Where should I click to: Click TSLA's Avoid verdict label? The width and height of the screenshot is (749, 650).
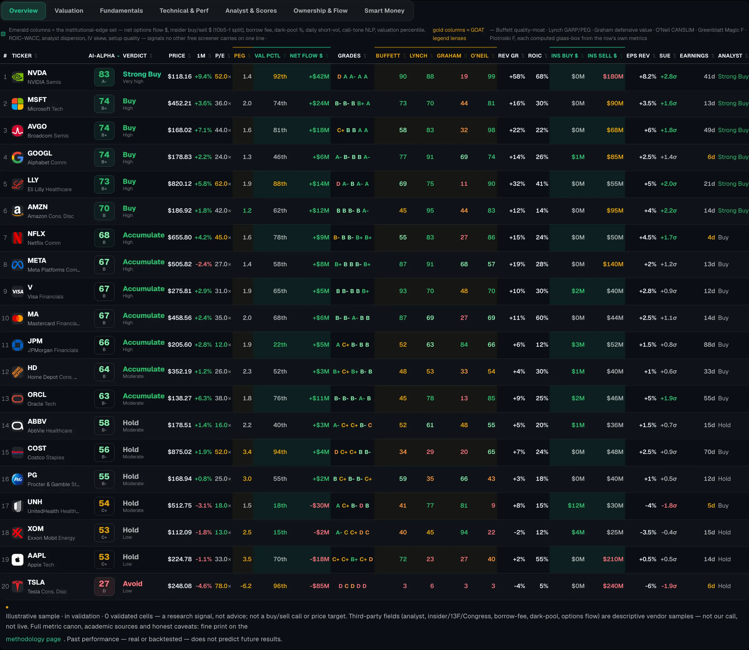tap(132, 584)
